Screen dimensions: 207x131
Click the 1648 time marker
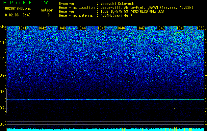click(x=161, y=28)
